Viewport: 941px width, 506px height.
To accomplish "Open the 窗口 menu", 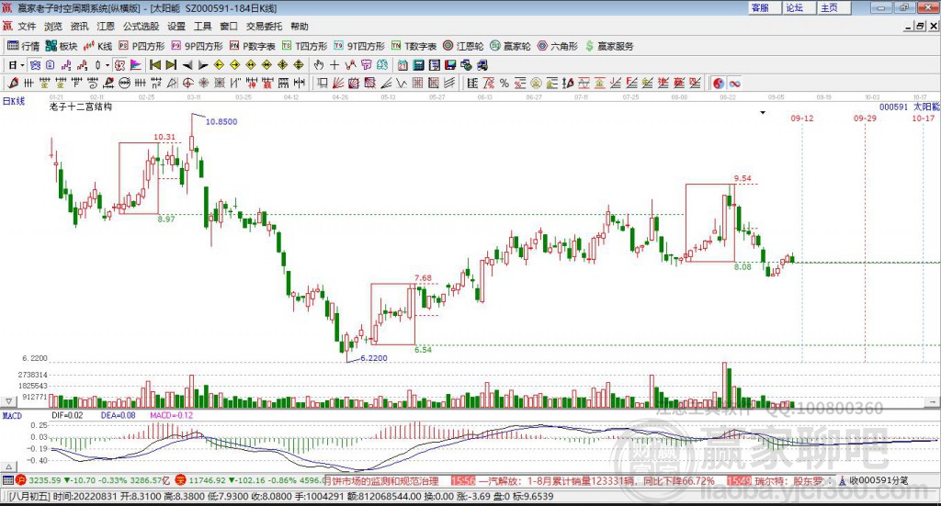I will point(229,27).
